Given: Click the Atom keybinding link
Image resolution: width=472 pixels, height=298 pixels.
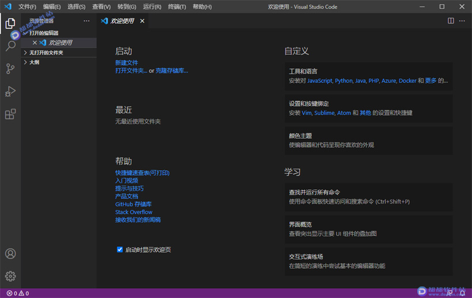Looking at the screenshot, I should (344, 113).
